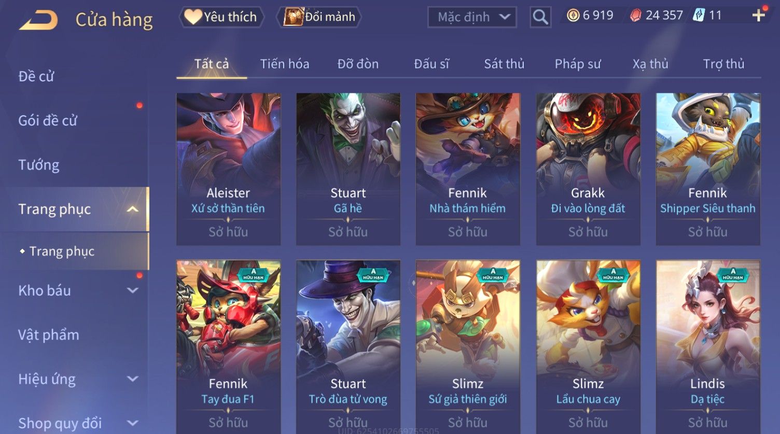Tap the gold coin balance icon
This screenshot has height=434, width=780.
coord(573,16)
